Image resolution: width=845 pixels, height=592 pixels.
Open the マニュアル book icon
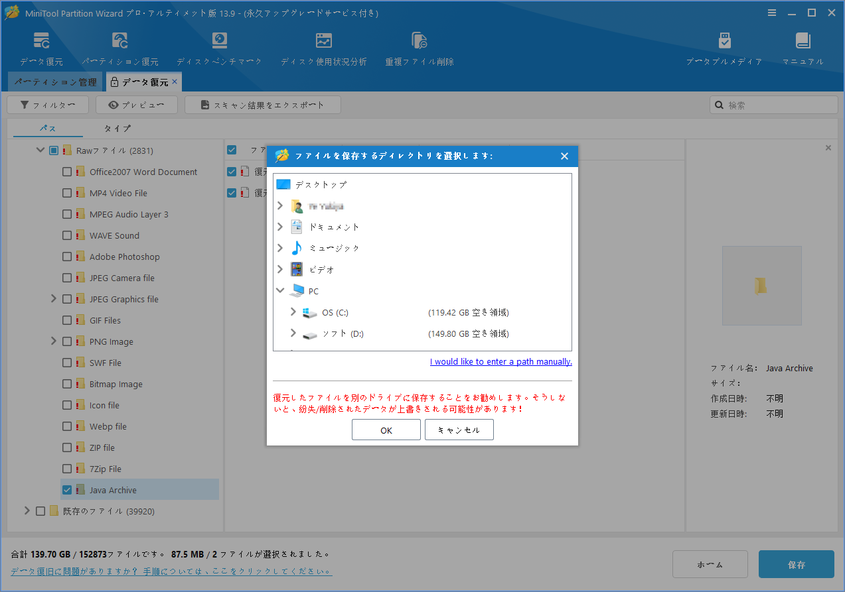click(x=803, y=41)
